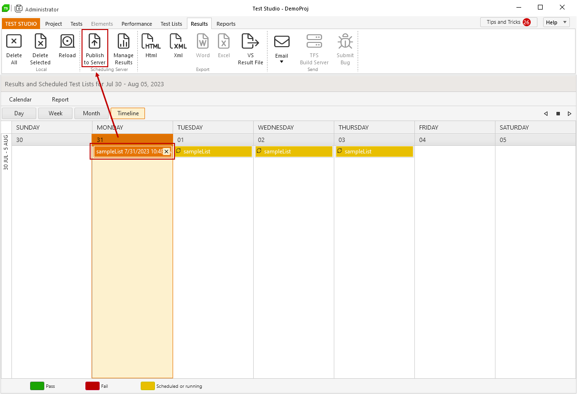Send results to TFS Build Server
This screenshot has height=394, width=577.
click(x=314, y=48)
